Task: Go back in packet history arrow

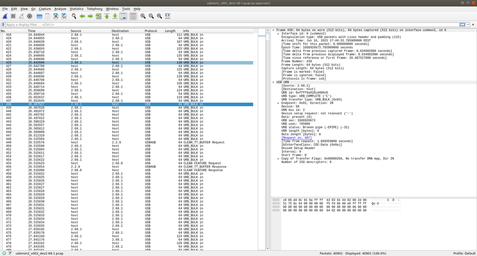Action: coord(82,16)
